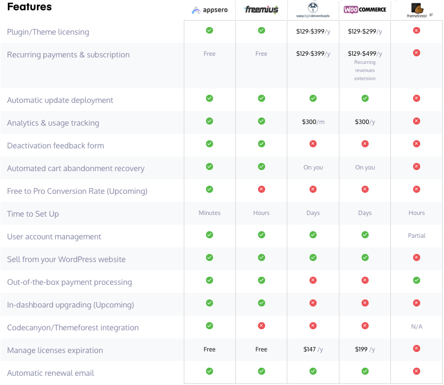Click the Appsero logo in the header
Image resolution: width=444 pixels, height=385 pixels.
[210, 10]
